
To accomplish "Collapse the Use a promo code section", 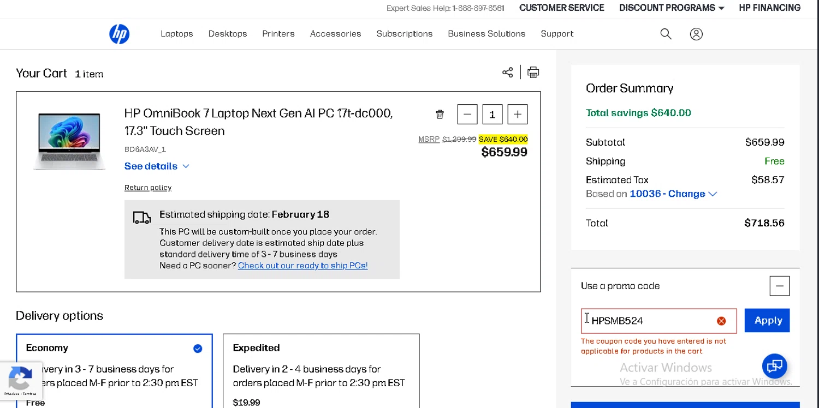I will 779,286.
